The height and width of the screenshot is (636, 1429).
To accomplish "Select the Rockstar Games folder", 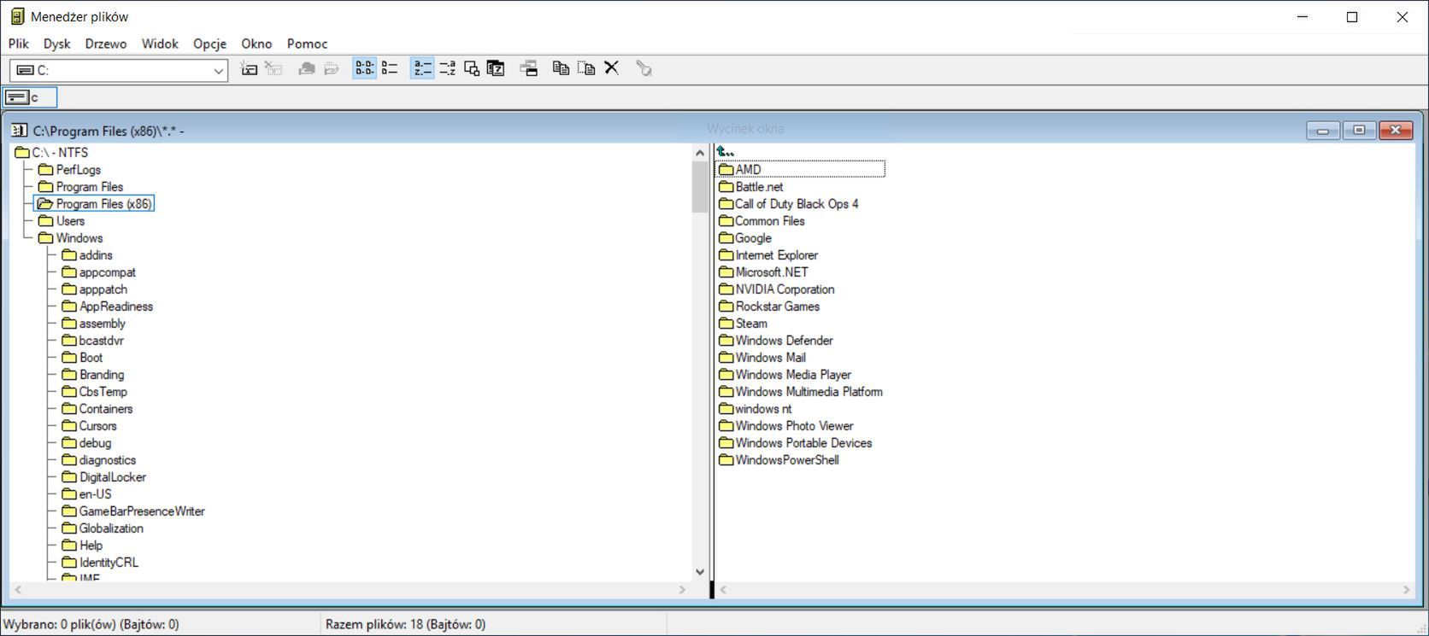I will click(768, 306).
